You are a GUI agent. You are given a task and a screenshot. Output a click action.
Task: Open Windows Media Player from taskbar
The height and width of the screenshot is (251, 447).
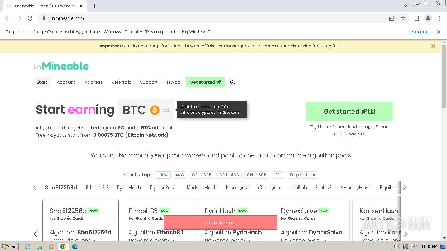51,246
